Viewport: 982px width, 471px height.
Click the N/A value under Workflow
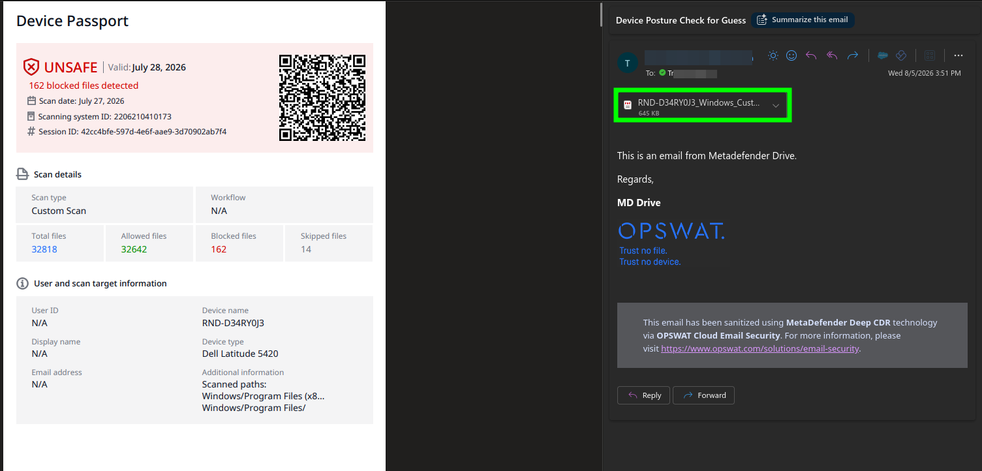point(219,211)
